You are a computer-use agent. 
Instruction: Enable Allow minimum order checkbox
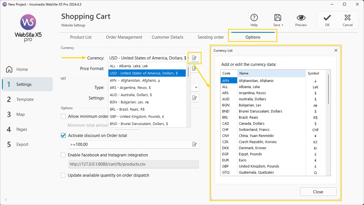pyautogui.click(x=63, y=116)
